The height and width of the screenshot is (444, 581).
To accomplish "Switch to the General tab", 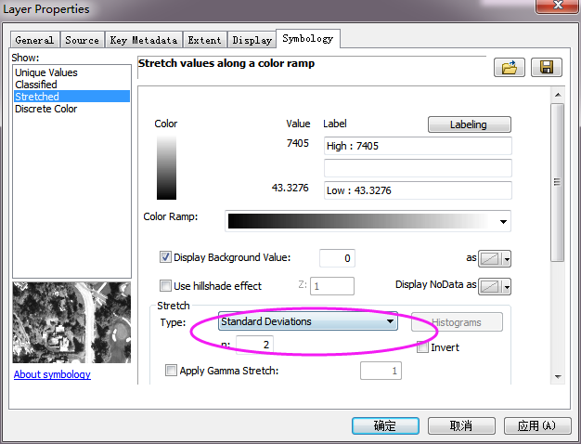I will 34,40.
